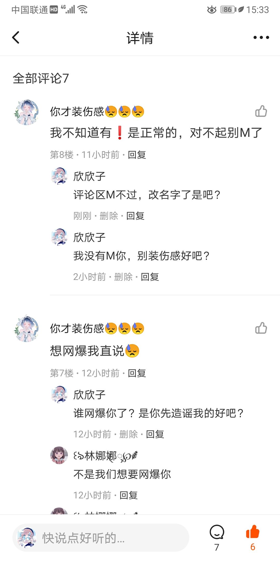Reply to 林娜娜's '不是我们想要网爆你' comment
Image resolution: width=280 pixels, height=561 pixels.
[x=128, y=495]
